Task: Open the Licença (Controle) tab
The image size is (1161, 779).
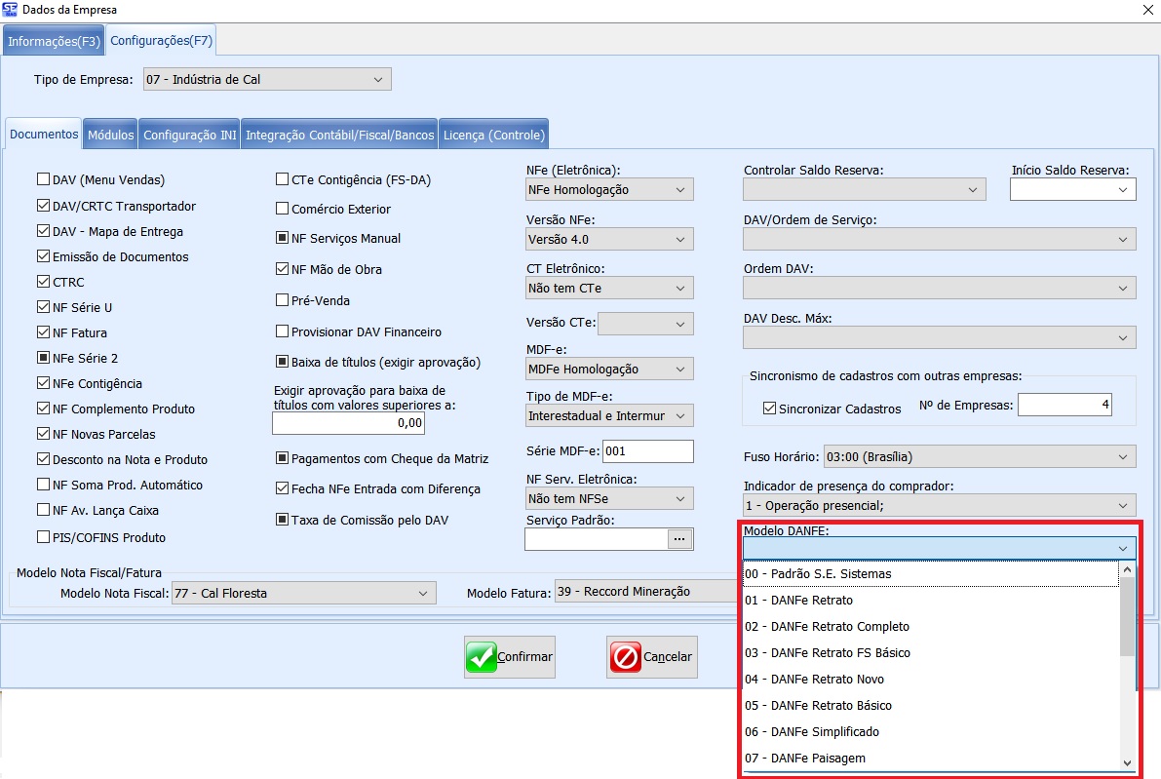Action: pyautogui.click(x=493, y=136)
